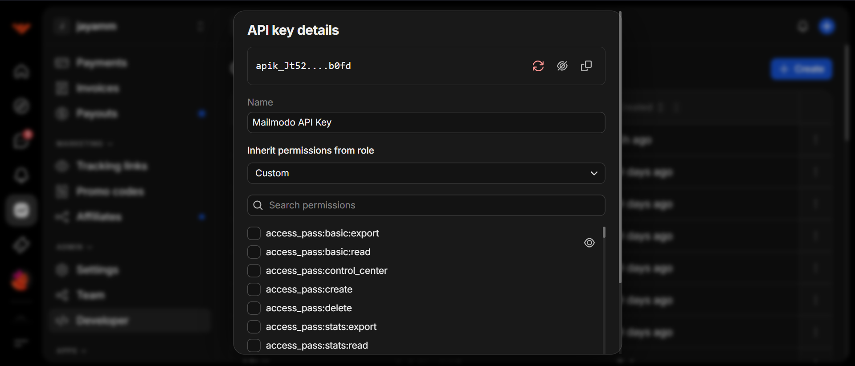Regenerate the API key with the red refresh icon
The height and width of the screenshot is (366, 855).
pos(538,66)
